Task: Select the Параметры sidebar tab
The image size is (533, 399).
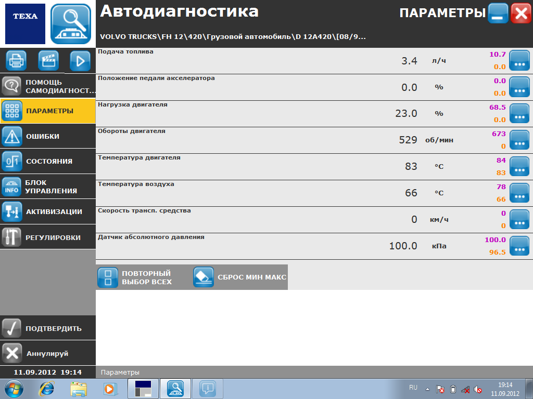Action: point(48,111)
